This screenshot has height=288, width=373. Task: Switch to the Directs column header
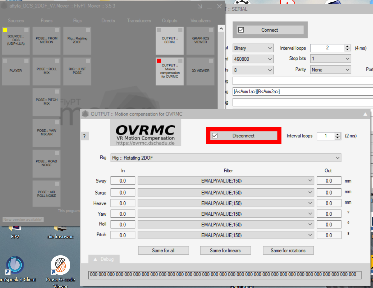tap(108, 20)
